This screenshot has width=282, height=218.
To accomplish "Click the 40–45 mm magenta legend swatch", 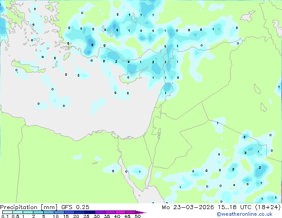I will [x=121, y=212].
